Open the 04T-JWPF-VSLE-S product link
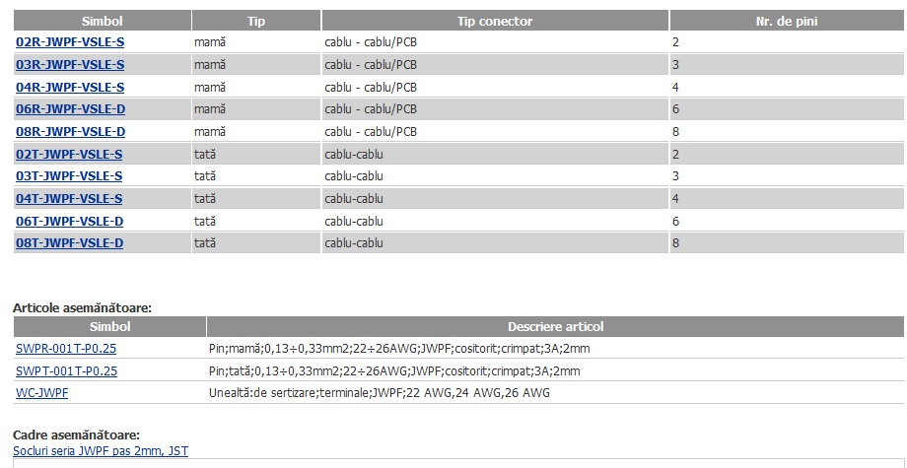The width and height of the screenshot is (907, 468). click(x=69, y=199)
